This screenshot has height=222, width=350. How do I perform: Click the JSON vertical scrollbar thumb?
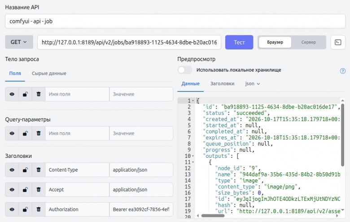pyautogui.click(x=343, y=135)
